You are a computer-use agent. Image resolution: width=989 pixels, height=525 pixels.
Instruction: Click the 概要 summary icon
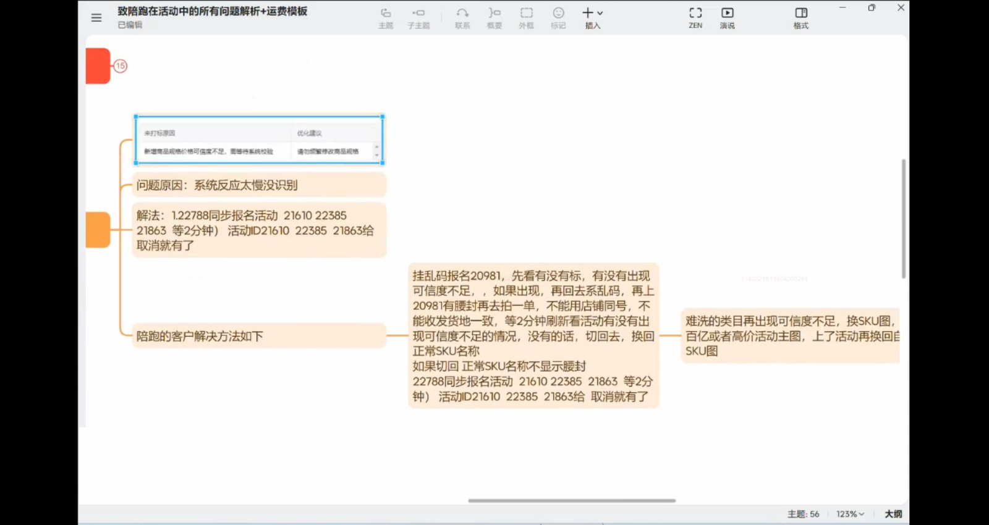[494, 17]
